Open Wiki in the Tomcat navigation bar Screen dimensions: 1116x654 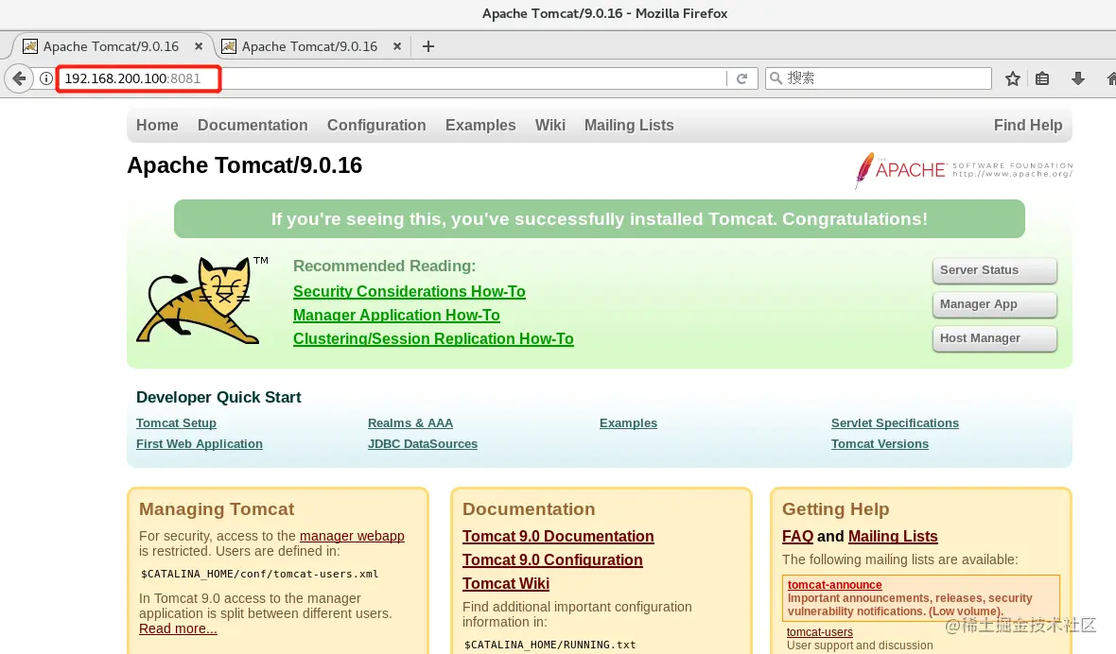[550, 125]
